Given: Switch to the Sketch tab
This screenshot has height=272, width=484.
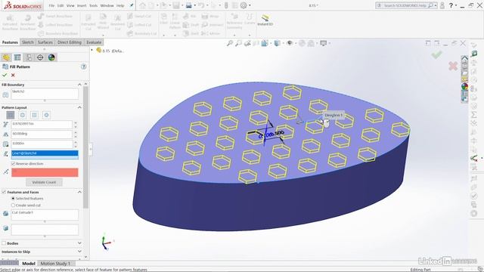Looking at the screenshot, I should 28,42.
